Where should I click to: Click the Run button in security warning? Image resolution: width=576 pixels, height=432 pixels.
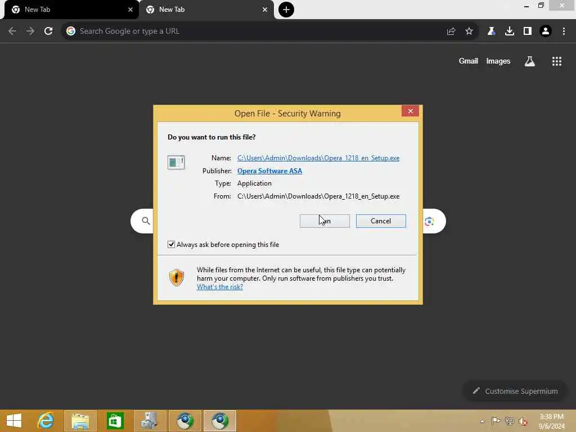[x=325, y=220]
